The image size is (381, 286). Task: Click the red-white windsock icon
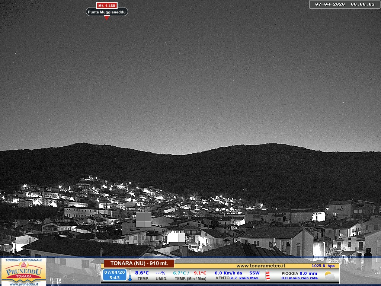[268, 276]
